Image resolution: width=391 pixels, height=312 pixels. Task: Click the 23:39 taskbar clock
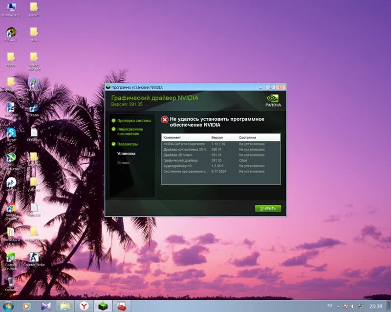tap(375, 306)
